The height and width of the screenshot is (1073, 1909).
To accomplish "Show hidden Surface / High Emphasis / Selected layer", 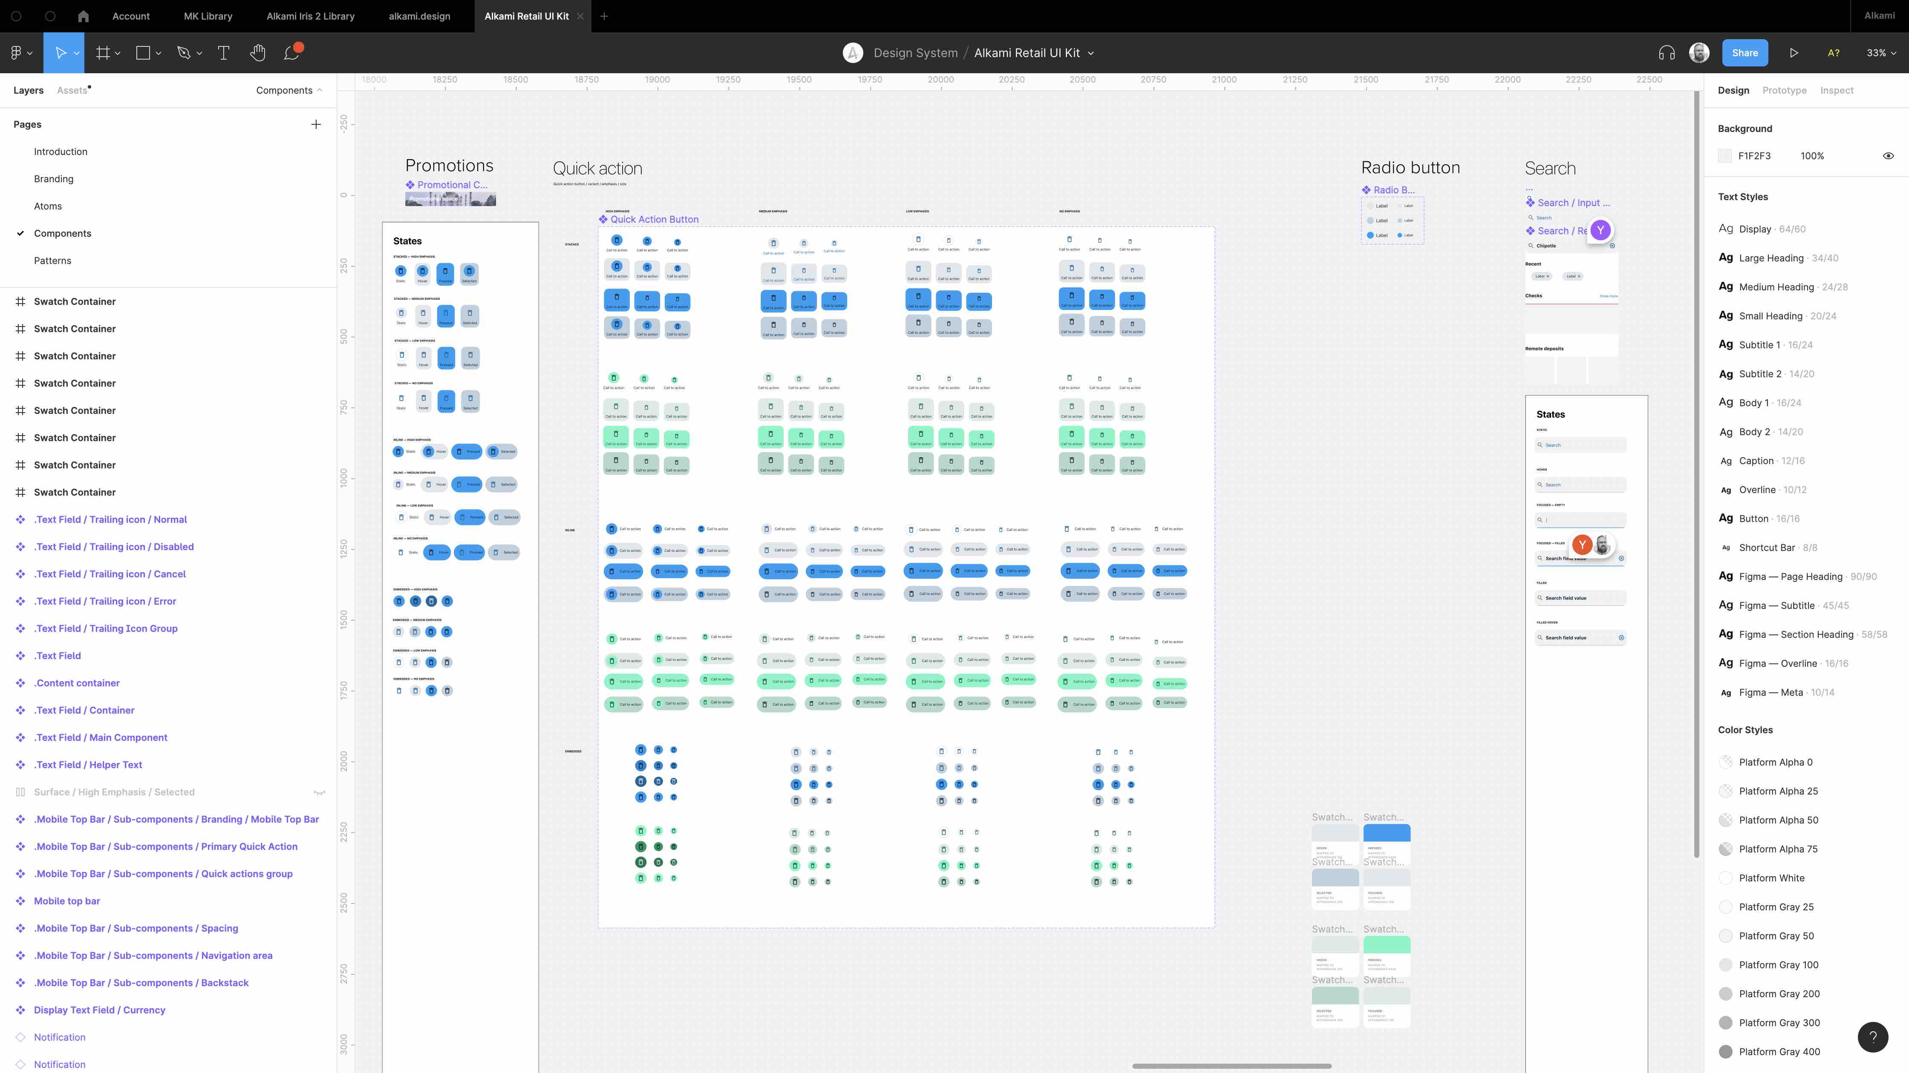I will [320, 792].
